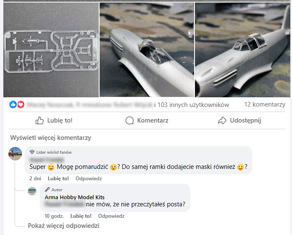
Task: Click Odpowiedz under Arma Hobby reply
Action: [x=111, y=216]
